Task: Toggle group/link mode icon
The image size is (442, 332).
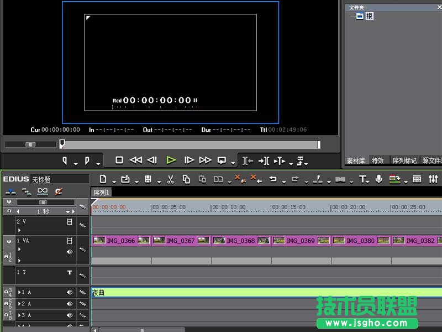Action: pos(43,192)
